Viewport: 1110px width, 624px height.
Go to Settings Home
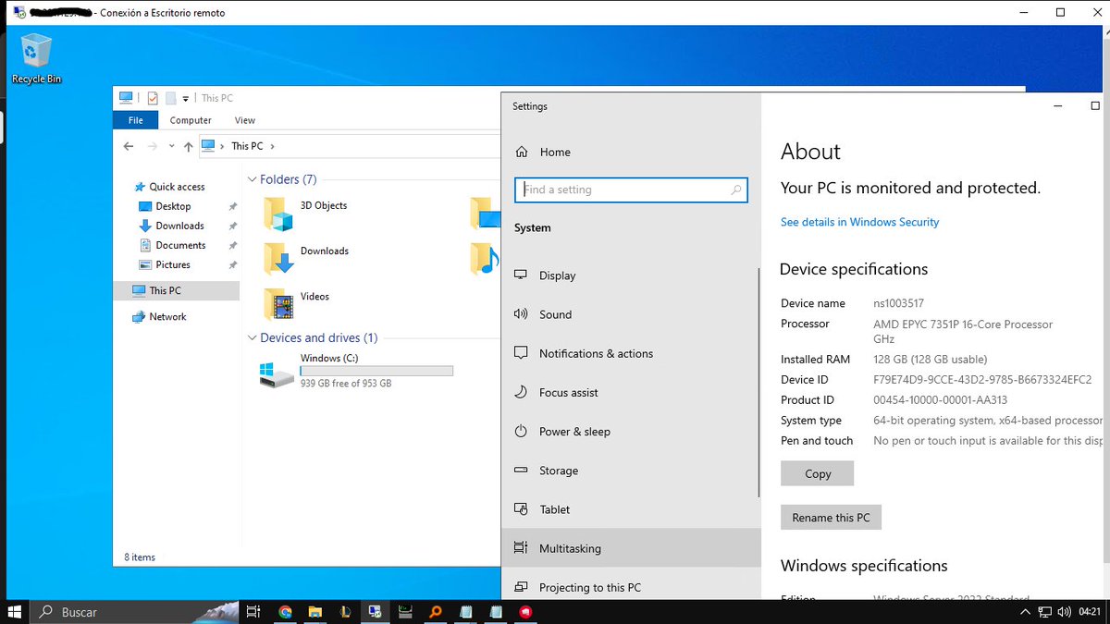[x=543, y=152]
